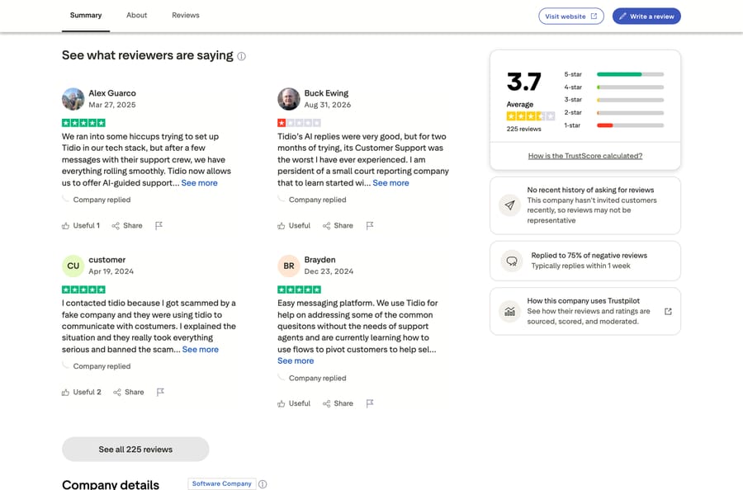Flag Alex Guarco's review
Viewport: 743px width, 490px height.
159,225
